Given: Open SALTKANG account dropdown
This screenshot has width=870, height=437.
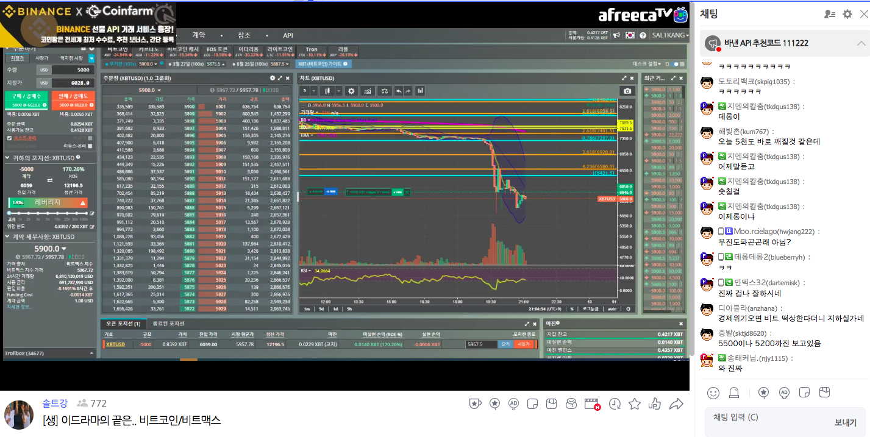Looking at the screenshot, I should click(670, 35).
